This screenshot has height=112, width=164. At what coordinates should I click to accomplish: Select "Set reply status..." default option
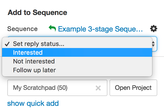click(x=39, y=44)
